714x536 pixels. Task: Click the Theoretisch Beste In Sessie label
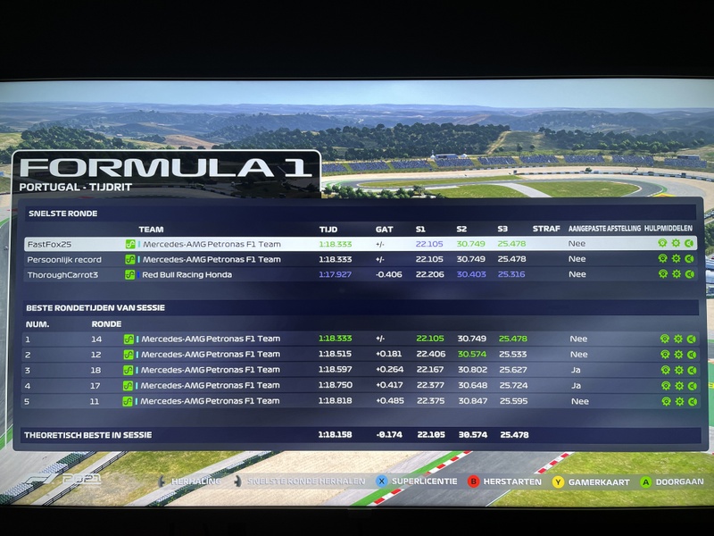click(x=87, y=435)
